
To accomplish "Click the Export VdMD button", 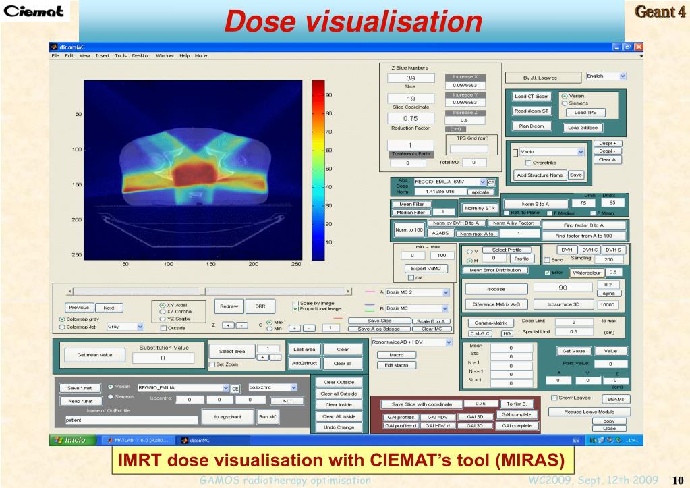I will (426, 269).
